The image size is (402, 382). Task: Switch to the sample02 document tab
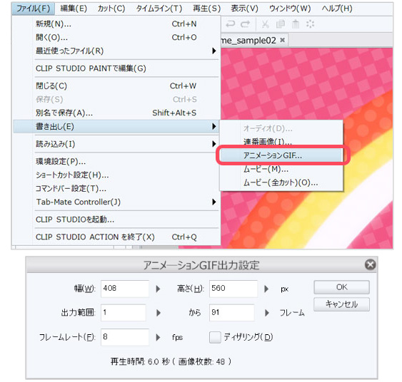coord(248,41)
